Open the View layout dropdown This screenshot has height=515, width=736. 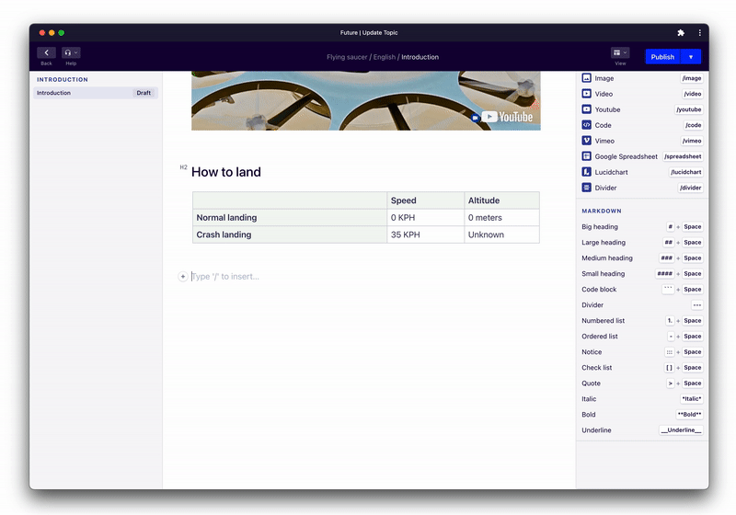click(619, 52)
